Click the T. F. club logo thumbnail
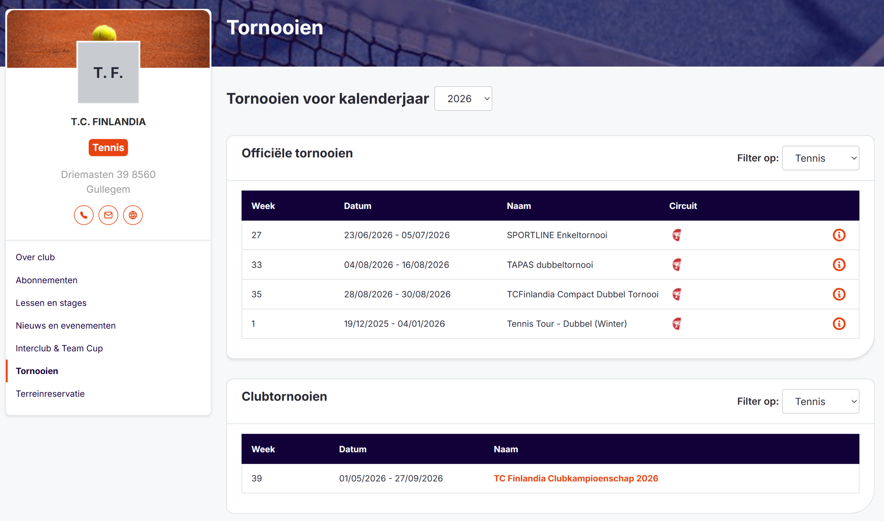 pos(108,73)
